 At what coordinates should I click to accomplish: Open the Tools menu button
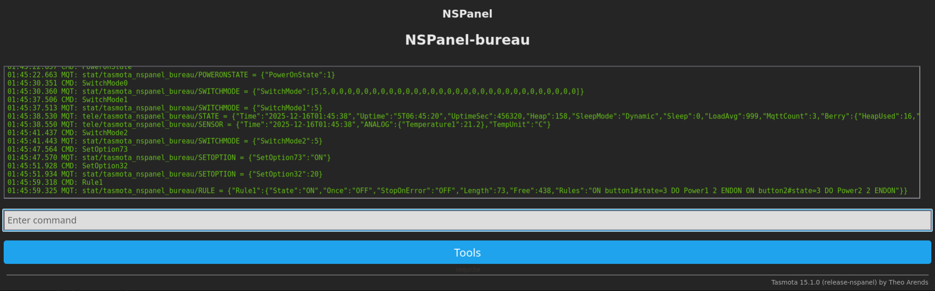pyautogui.click(x=467, y=252)
